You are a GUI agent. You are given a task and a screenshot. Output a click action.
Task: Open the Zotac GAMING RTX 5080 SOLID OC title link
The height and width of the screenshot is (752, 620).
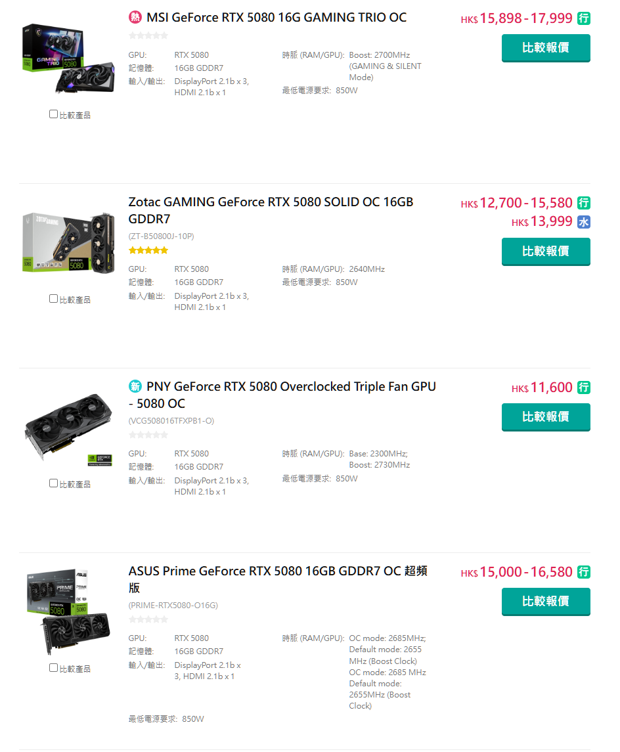click(x=271, y=210)
